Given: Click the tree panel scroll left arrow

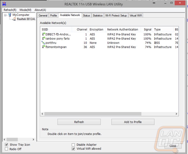Looking at the screenshot, I should pyautogui.click(x=4, y=140).
